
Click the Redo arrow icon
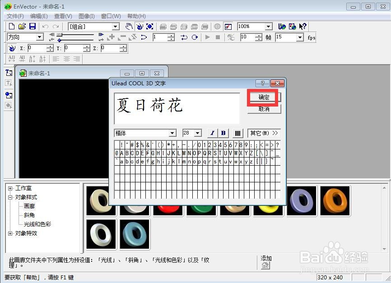click(x=56, y=27)
